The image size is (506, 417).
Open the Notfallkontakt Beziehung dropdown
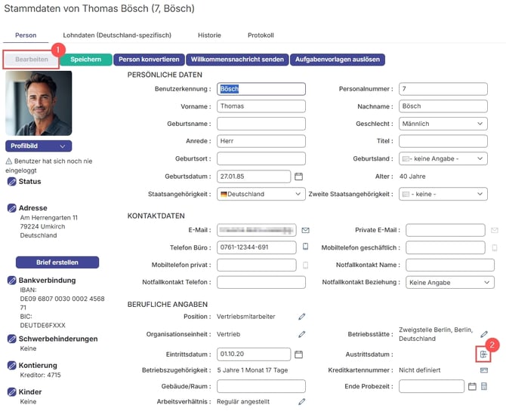(446, 283)
